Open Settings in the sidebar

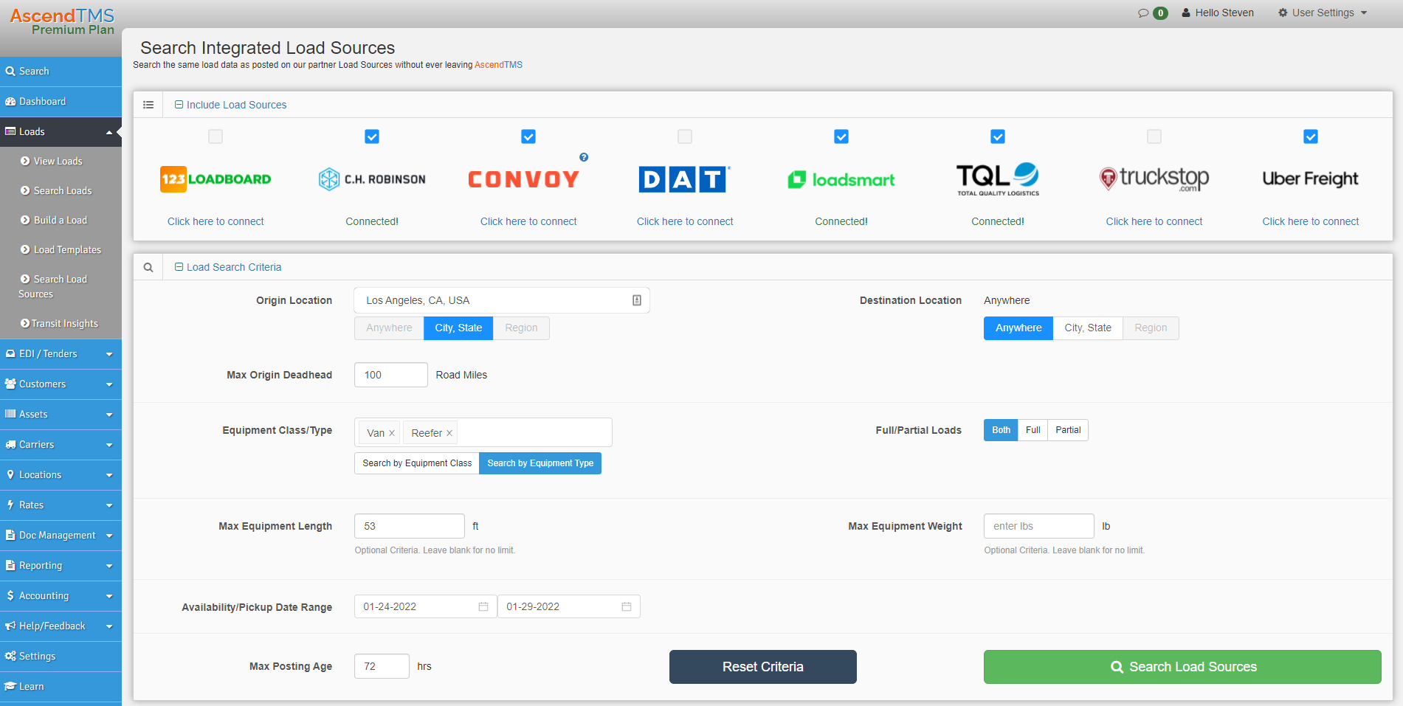(x=61, y=657)
